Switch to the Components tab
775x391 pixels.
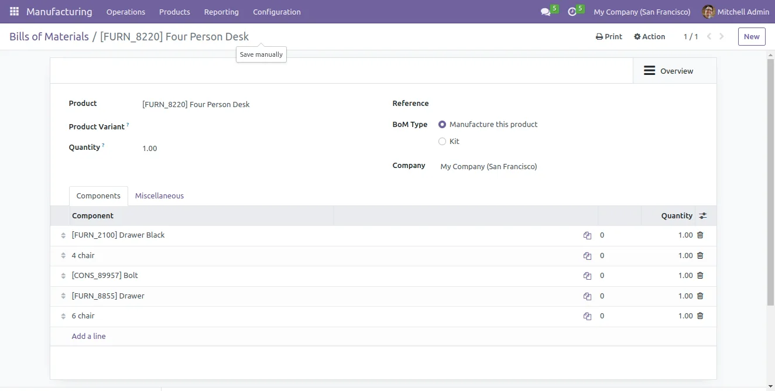[98, 196]
